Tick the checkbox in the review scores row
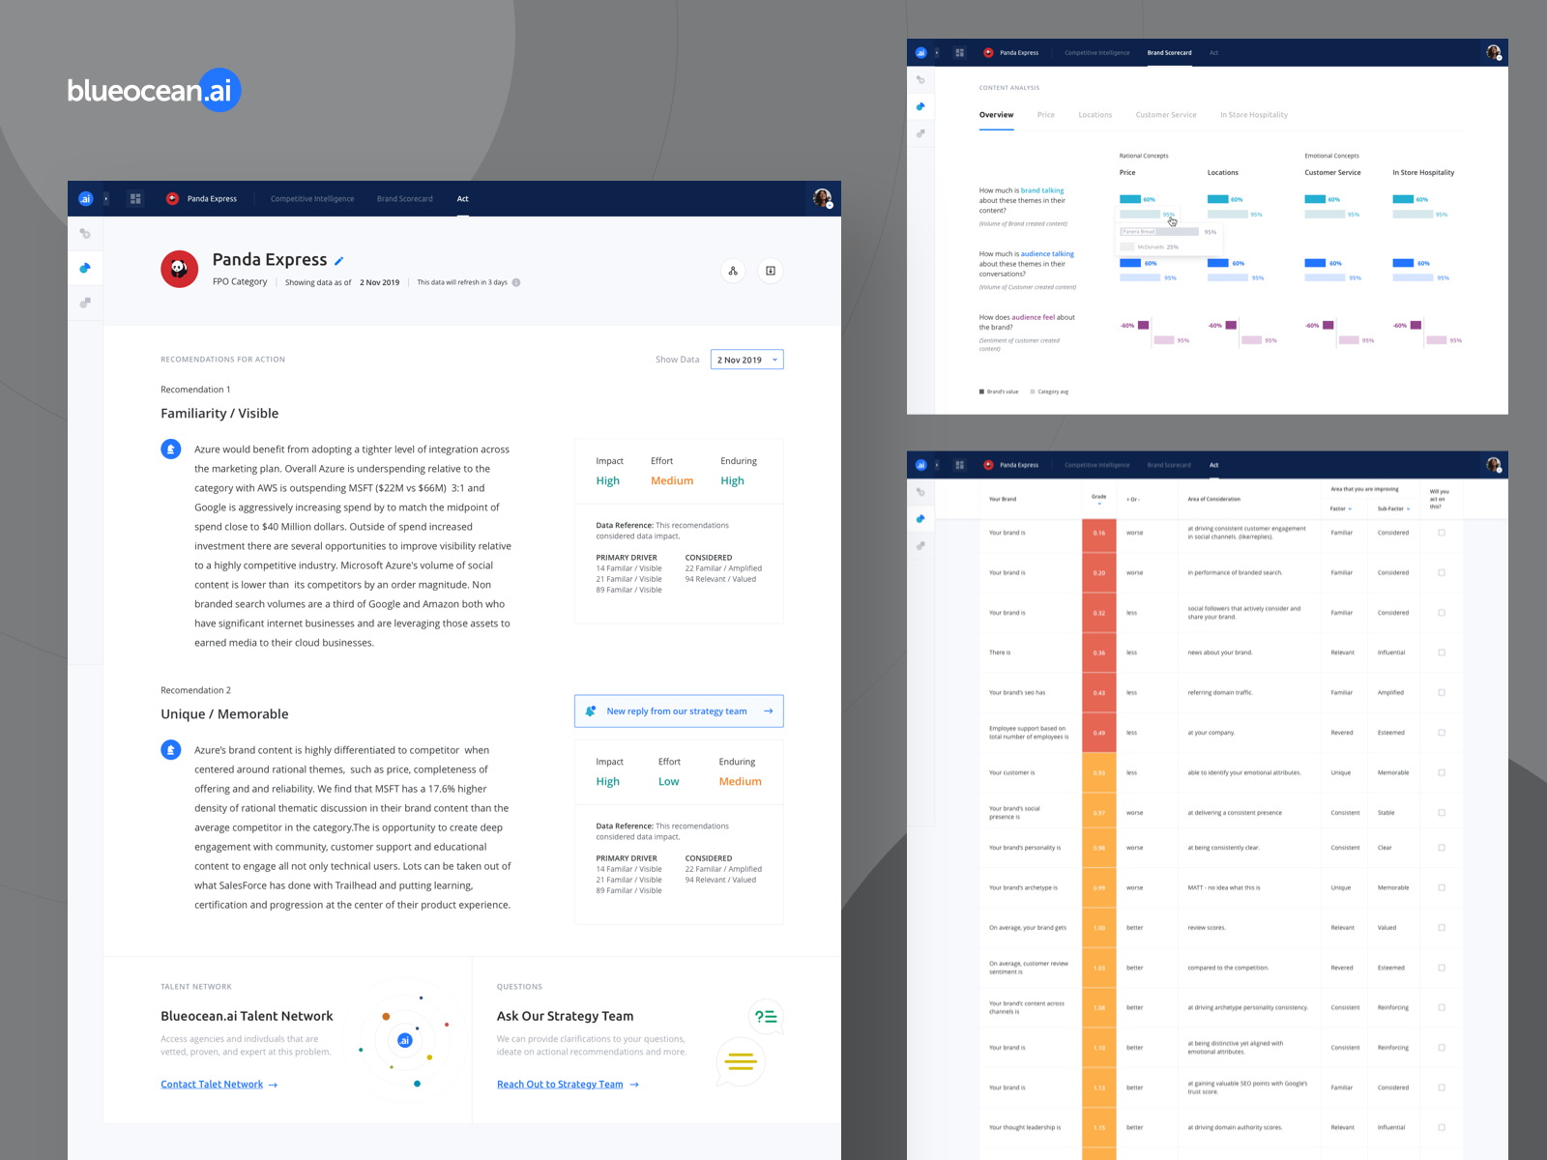This screenshot has height=1160, width=1547. pos(1442,928)
